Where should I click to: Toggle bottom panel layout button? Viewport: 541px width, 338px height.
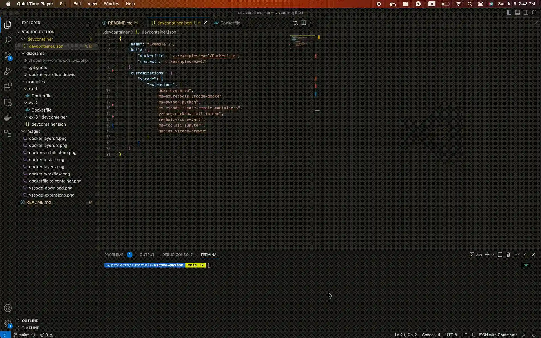517,12
